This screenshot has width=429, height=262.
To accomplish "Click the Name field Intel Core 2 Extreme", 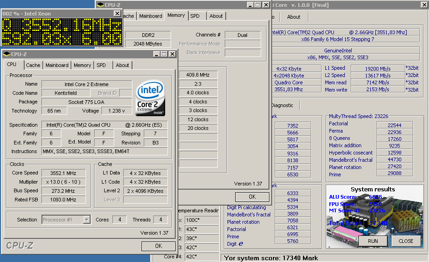I will click(86, 84).
